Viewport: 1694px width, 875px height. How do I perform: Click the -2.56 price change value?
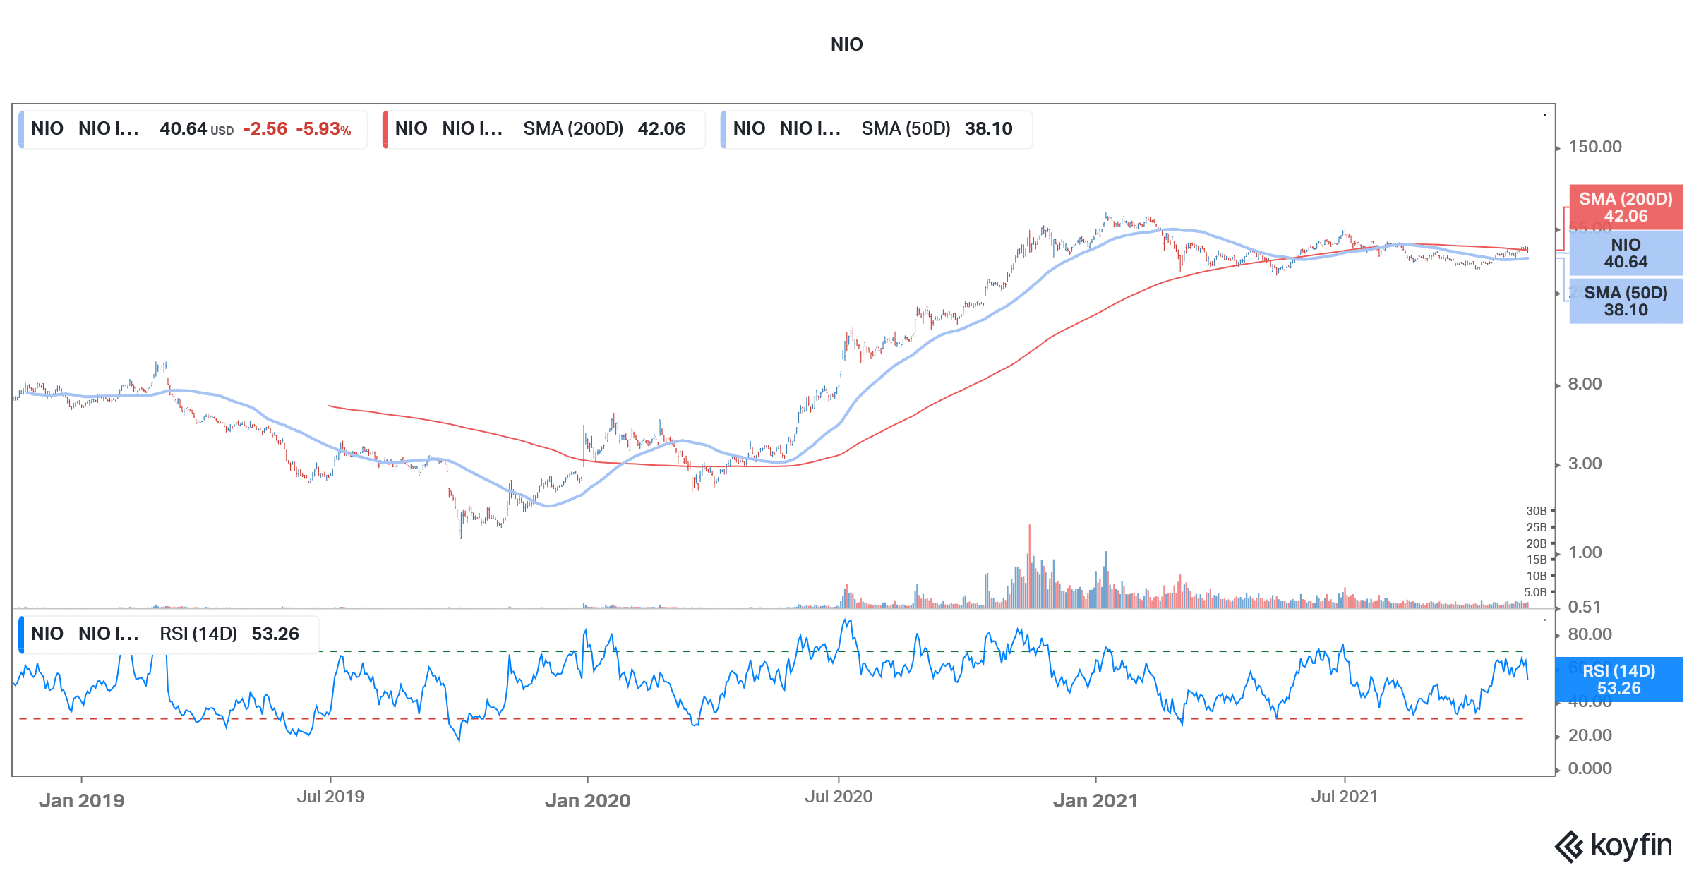pyautogui.click(x=265, y=129)
